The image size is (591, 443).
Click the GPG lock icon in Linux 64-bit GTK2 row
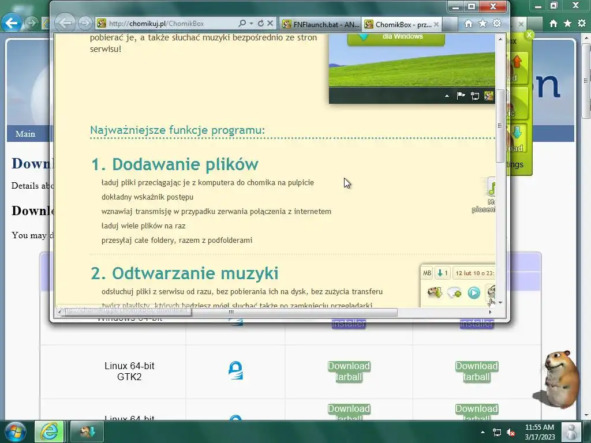[x=235, y=370]
